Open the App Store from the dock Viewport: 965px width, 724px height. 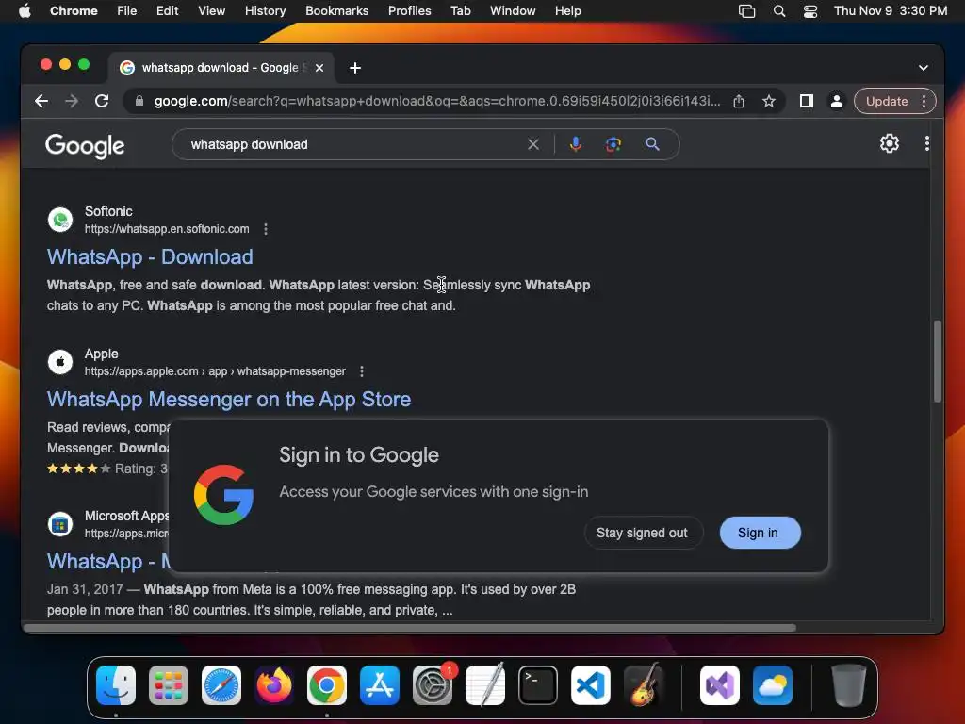tap(380, 685)
